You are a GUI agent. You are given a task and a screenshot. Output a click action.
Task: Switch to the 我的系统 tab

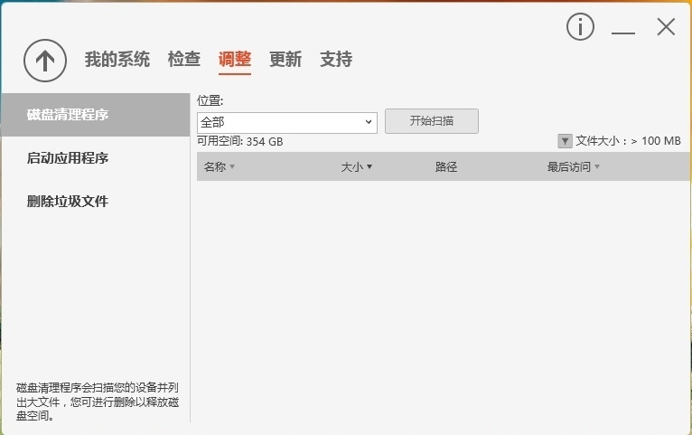pyautogui.click(x=117, y=59)
